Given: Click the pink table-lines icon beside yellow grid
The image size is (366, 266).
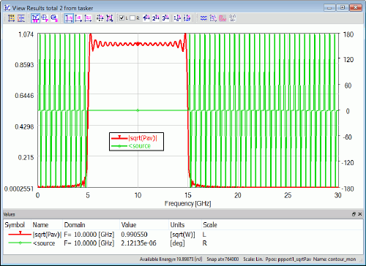Looking at the screenshot, I should coord(21,18).
